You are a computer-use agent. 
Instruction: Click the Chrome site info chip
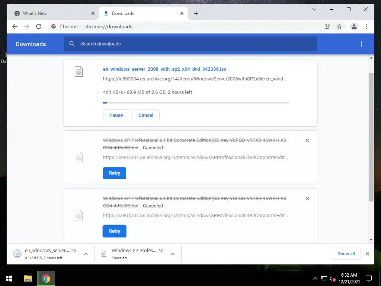coord(65,26)
